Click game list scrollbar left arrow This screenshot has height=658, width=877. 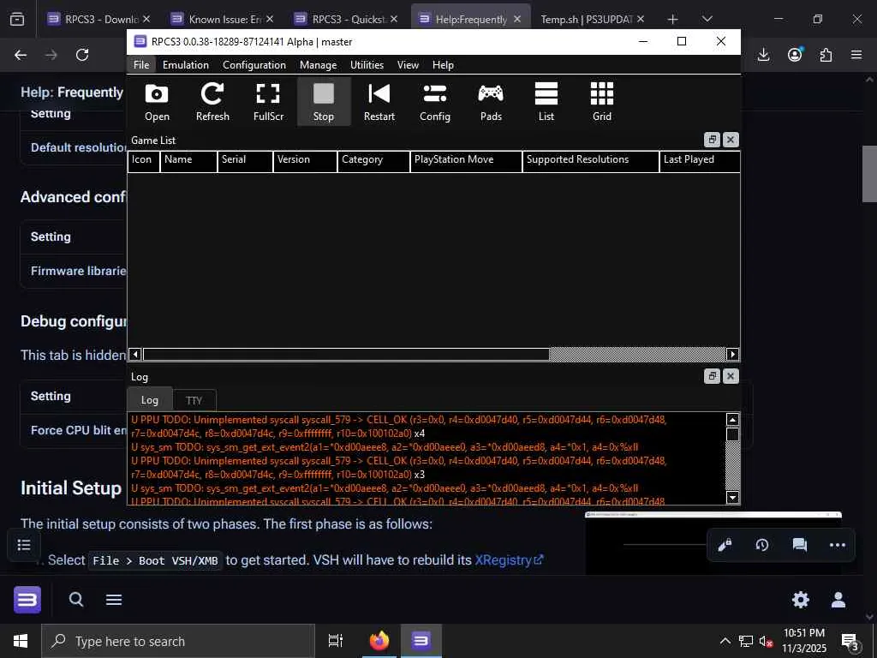pyautogui.click(x=134, y=354)
